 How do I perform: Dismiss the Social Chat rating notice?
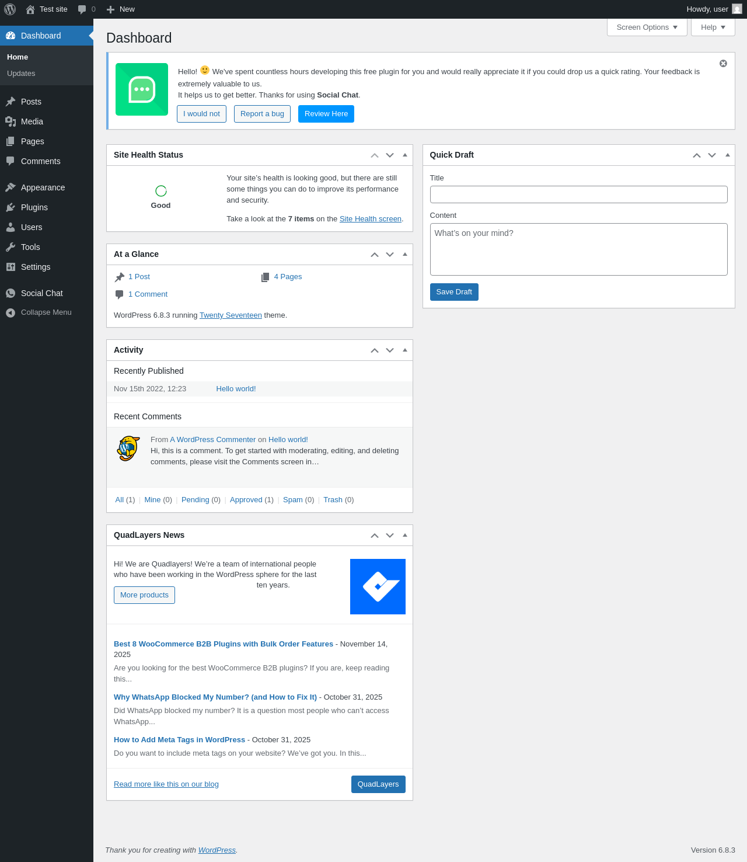coord(723,64)
